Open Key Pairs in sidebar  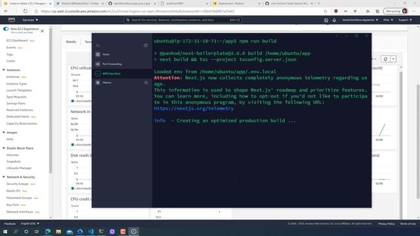pyautogui.click(x=12, y=205)
